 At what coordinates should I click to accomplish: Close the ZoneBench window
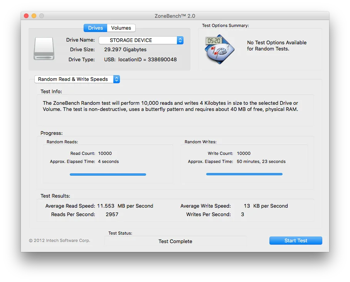pos(26,16)
